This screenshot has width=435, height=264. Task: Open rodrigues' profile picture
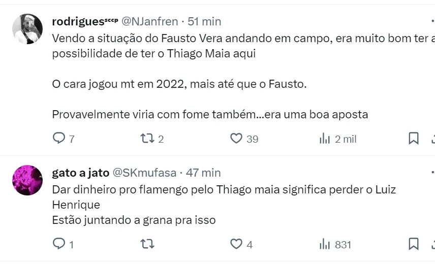tap(27, 29)
